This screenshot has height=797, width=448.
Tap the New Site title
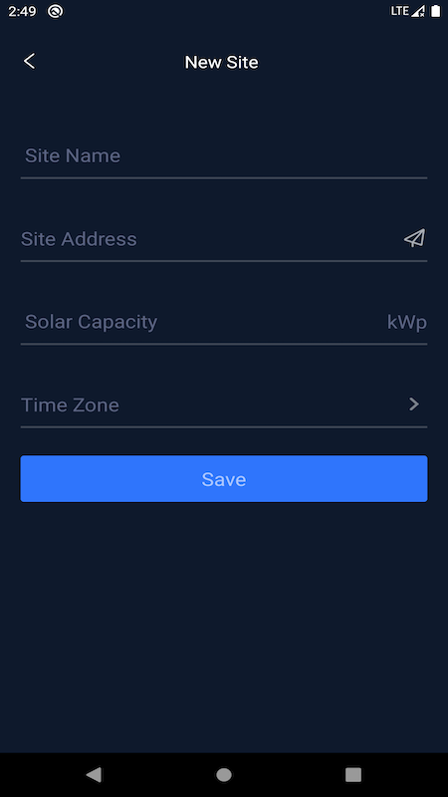point(221,62)
